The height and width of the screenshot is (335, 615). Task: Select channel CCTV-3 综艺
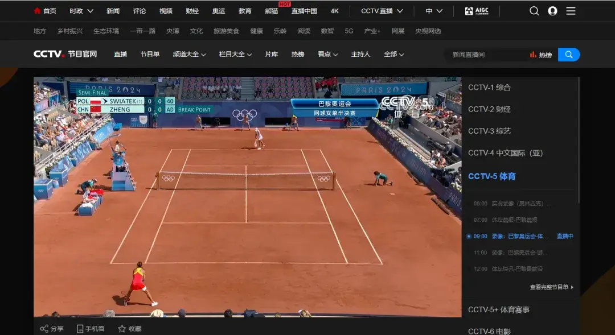point(489,131)
